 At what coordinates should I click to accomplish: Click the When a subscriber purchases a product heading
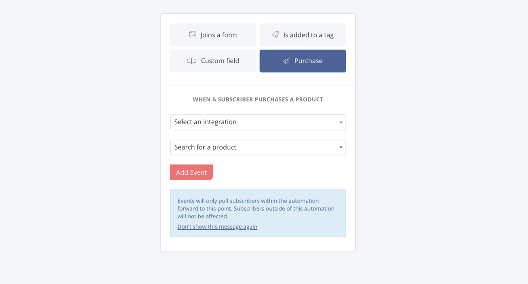click(x=258, y=99)
